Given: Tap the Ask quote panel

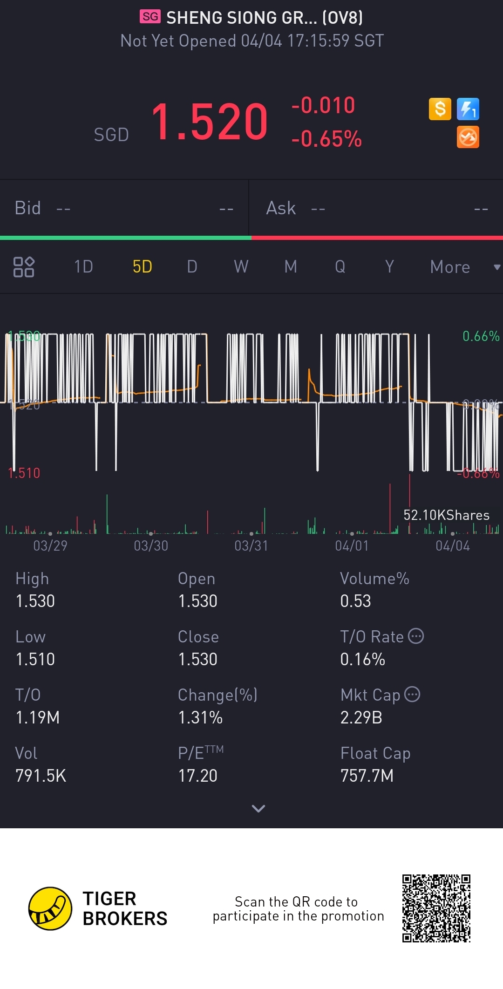Looking at the screenshot, I should (376, 208).
